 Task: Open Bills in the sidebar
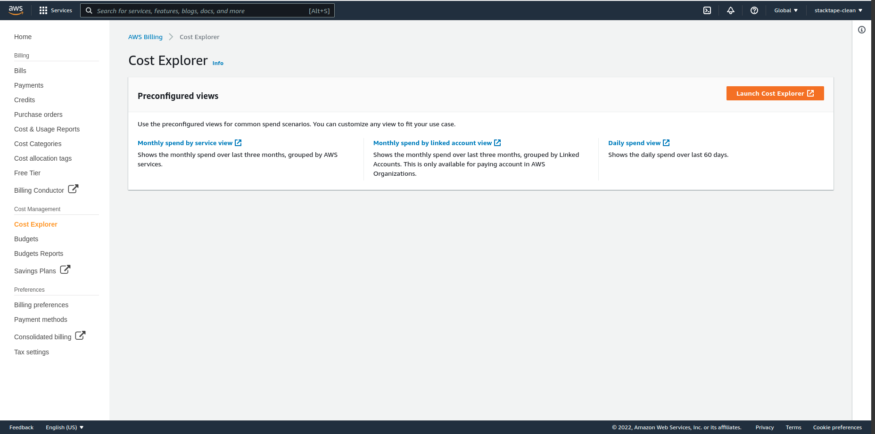[20, 71]
